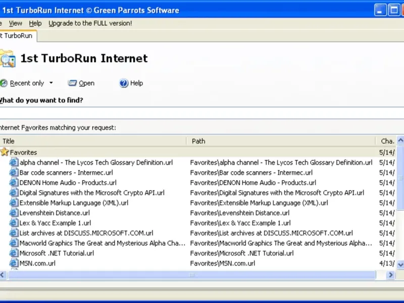Viewport: 404px width, 303px height.
Task: Click path Favorites\Bar code scanners - Intermec.url
Action: coord(251,173)
